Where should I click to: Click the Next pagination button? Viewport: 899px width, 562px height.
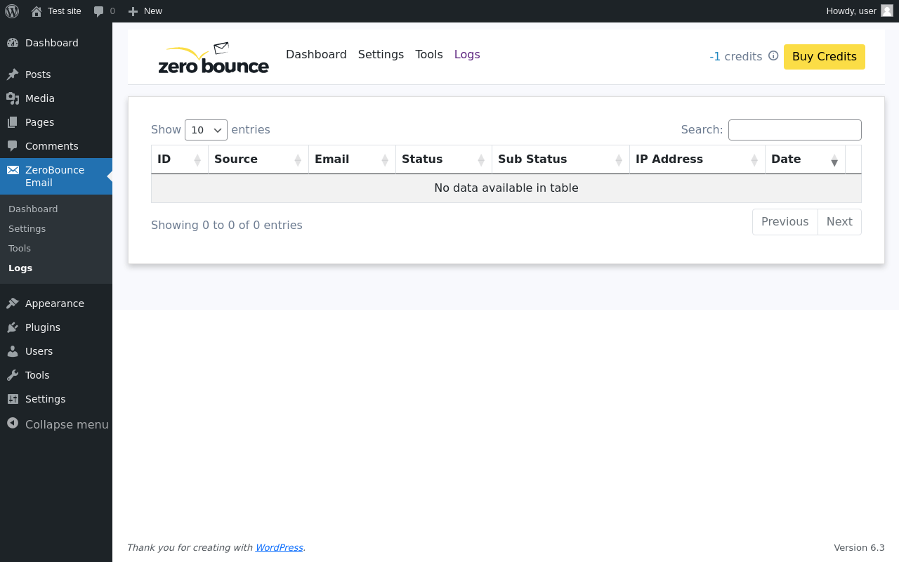pos(839,222)
